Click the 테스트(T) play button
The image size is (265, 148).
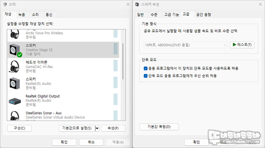242,45
